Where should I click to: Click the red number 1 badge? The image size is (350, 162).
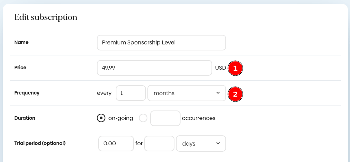pos(235,68)
